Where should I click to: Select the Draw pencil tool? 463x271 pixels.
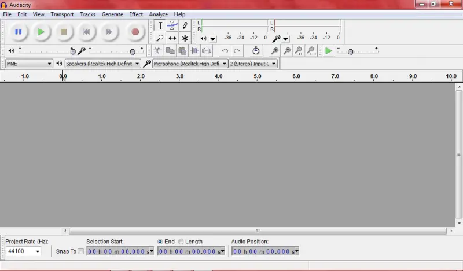pos(185,25)
